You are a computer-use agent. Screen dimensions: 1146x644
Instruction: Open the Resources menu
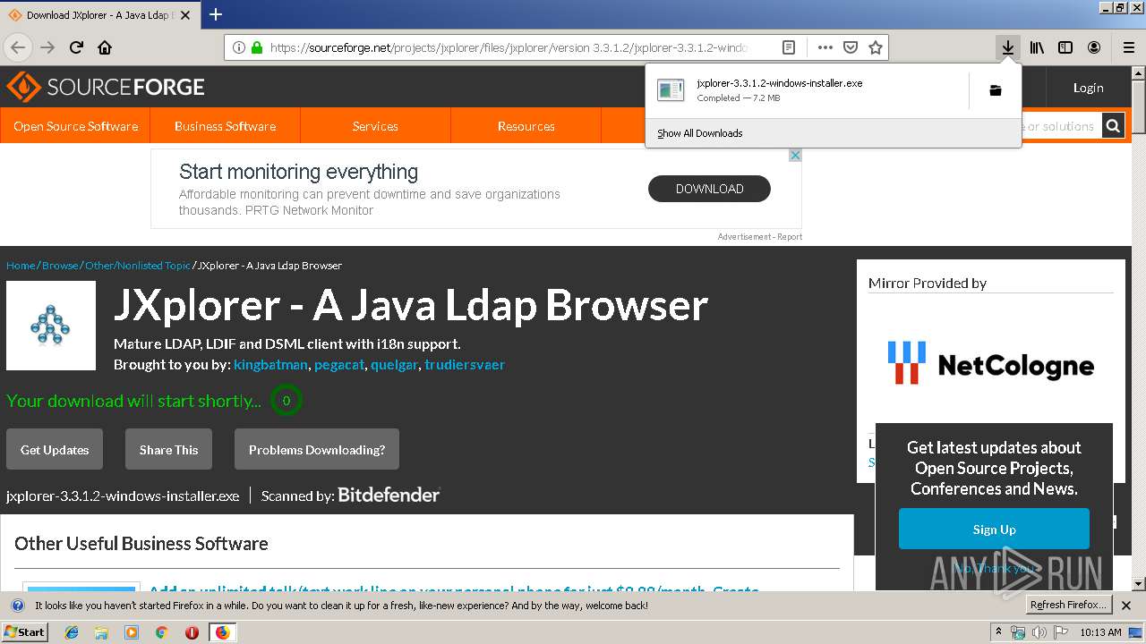[x=526, y=126]
